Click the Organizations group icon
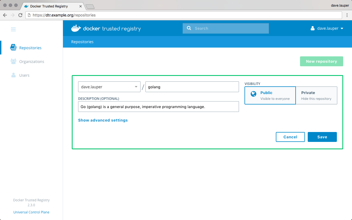The image size is (352, 220). click(x=13, y=61)
